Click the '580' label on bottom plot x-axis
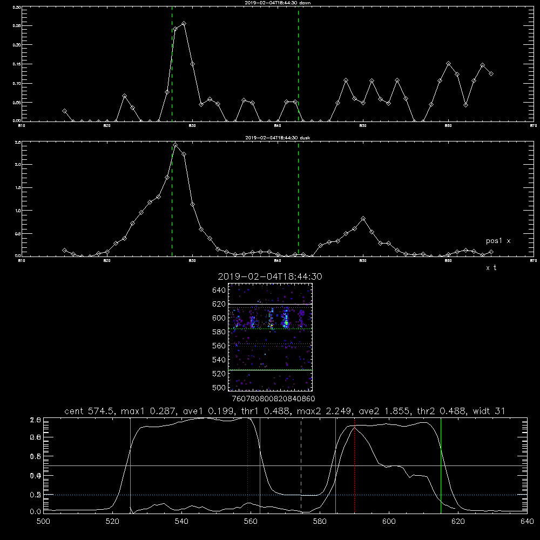 [320, 522]
